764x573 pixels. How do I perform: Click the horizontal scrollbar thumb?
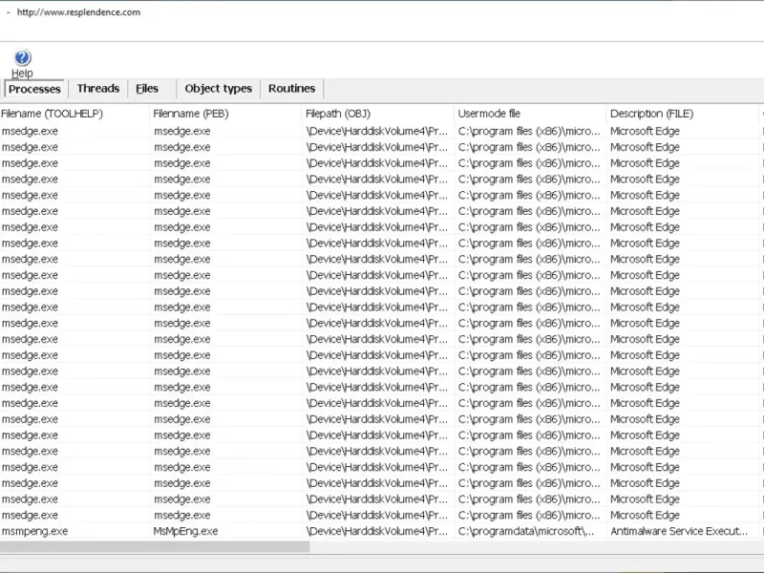click(155, 547)
